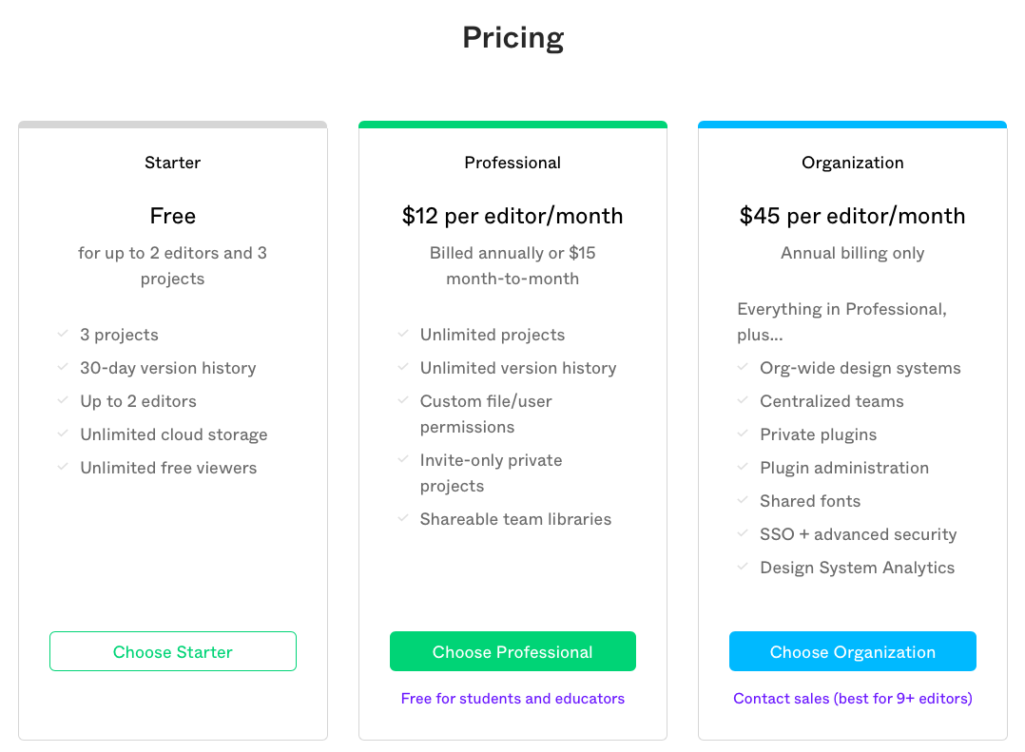1025x752 pixels.
Task: Click the $12 per editor/month price
Action: tap(512, 216)
